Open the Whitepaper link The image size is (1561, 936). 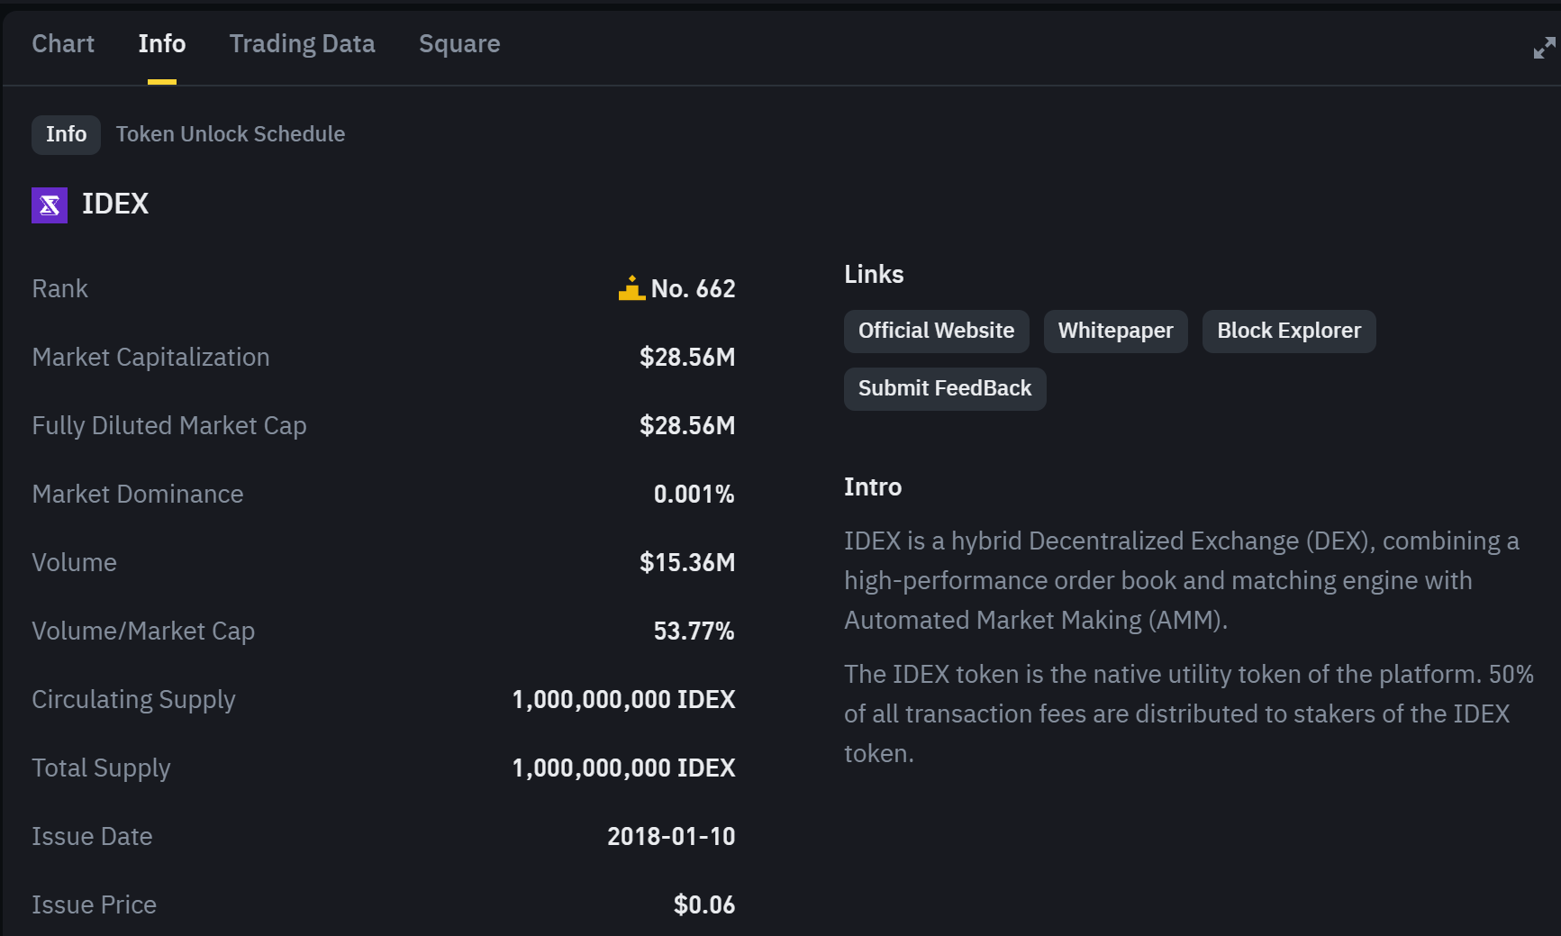pos(1115,331)
